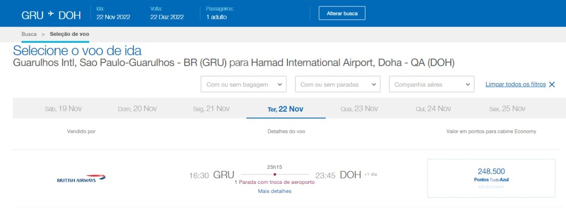
Task: Expand the Com ou sem paradas dropdown
Action: [x=337, y=85]
